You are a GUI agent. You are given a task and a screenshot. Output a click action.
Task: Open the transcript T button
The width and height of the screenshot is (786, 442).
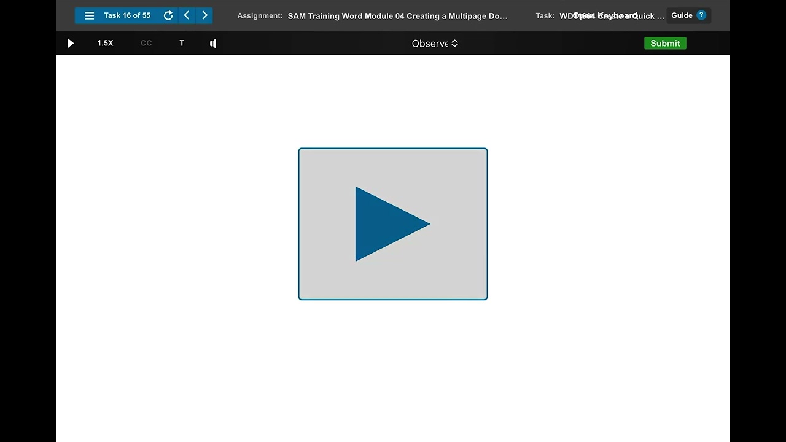(x=182, y=43)
